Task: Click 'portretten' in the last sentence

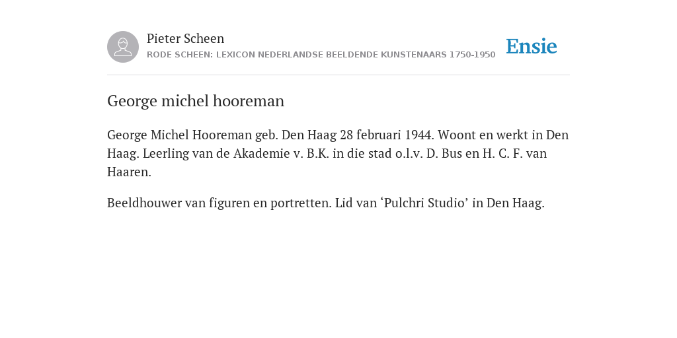Action: pyautogui.click(x=301, y=203)
